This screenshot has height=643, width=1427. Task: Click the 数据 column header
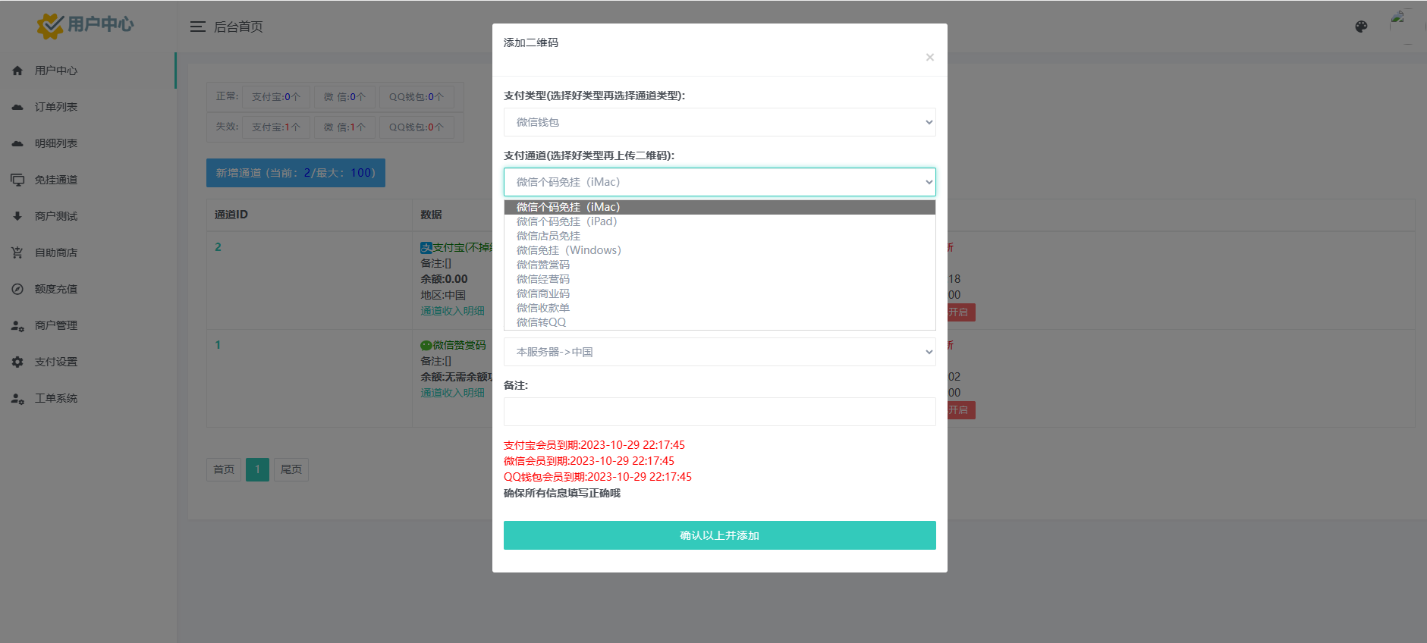tap(432, 215)
